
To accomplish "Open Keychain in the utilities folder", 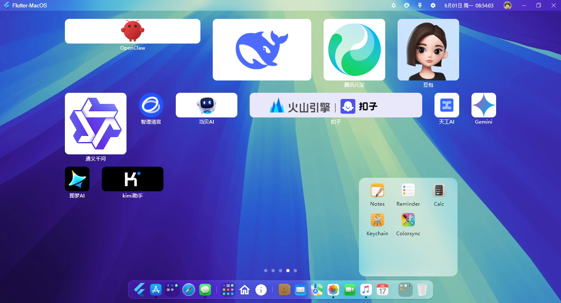I will click(377, 220).
